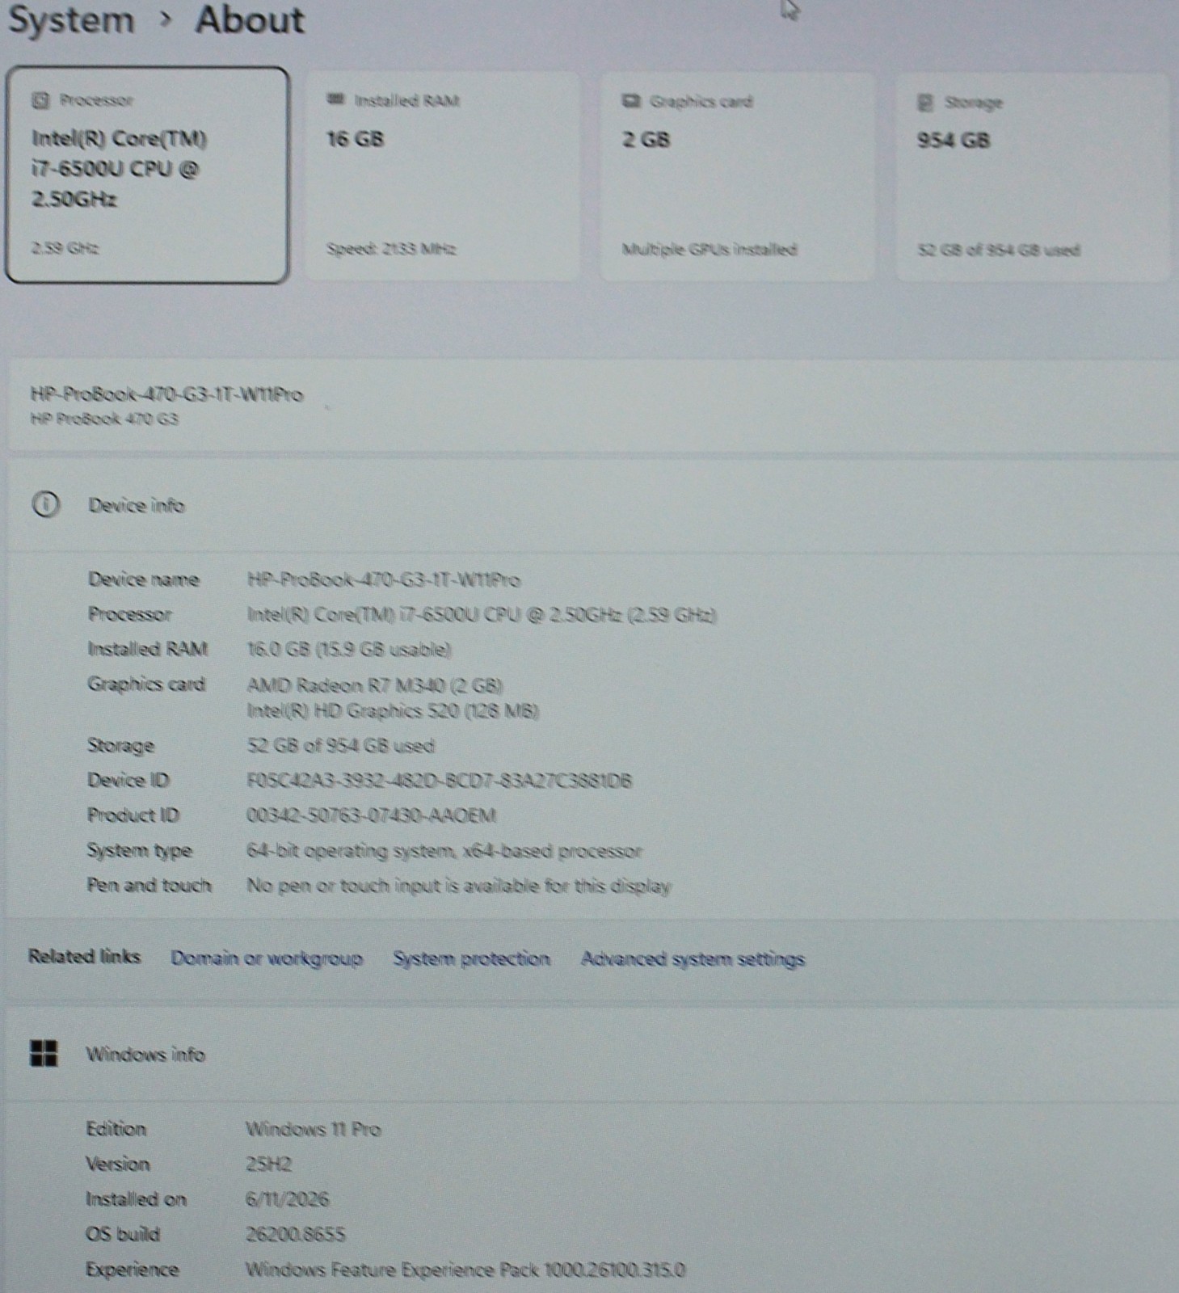1179x1293 pixels.
Task: Go back to System in breadcrumb
Action: pyautogui.click(x=71, y=19)
